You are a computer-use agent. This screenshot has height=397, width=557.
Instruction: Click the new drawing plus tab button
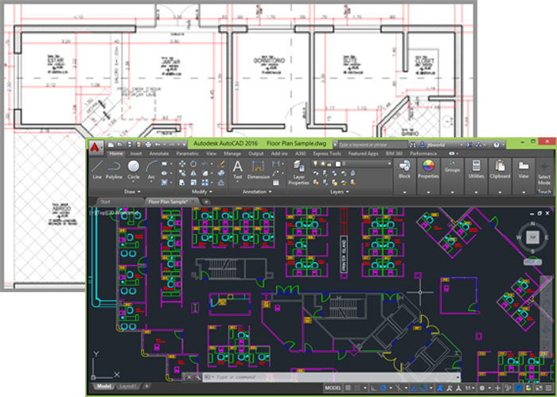pos(206,202)
